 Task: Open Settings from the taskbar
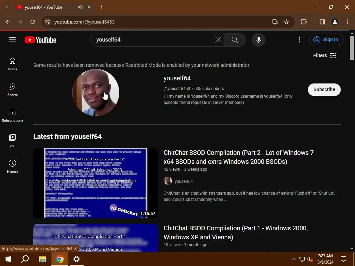pyautogui.click(x=77, y=259)
